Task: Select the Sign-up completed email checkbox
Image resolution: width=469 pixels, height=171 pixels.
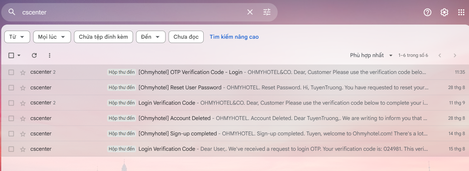Action: [x=11, y=134]
